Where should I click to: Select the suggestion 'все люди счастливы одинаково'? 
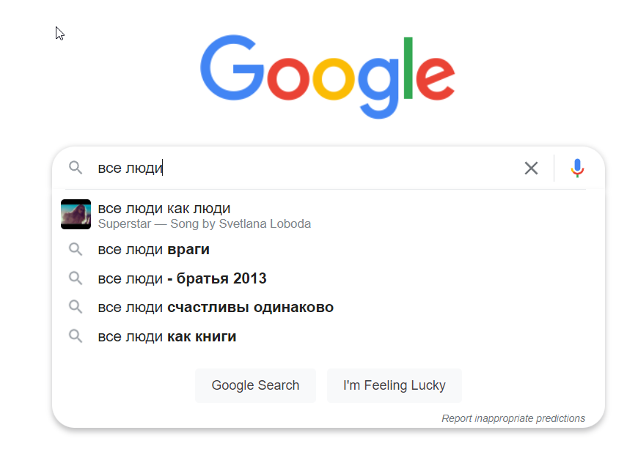tap(216, 307)
